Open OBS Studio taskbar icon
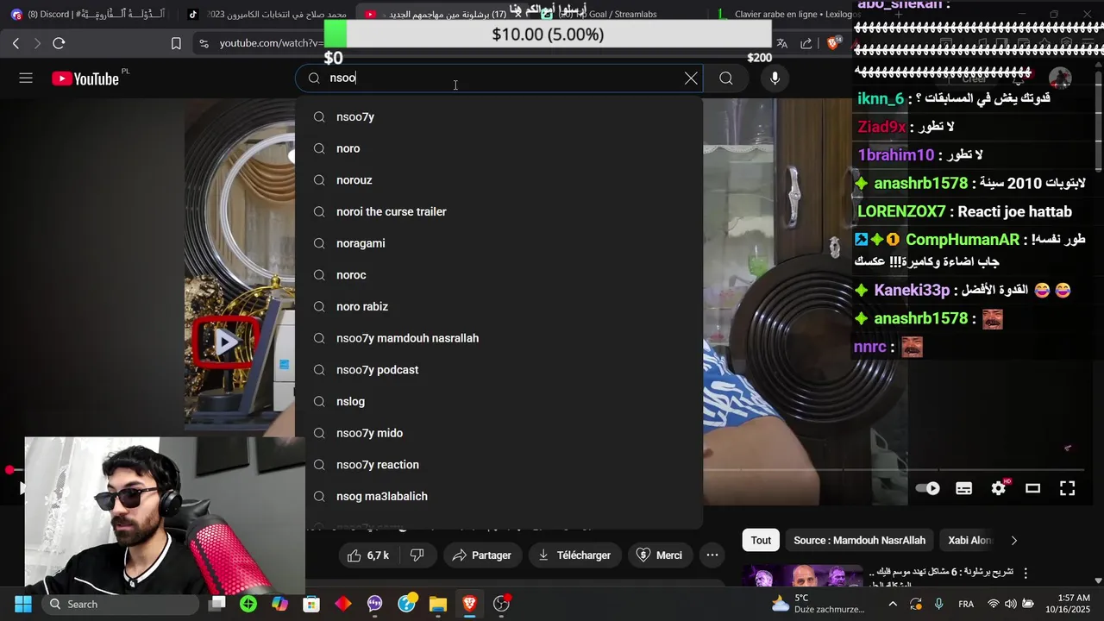Image resolution: width=1104 pixels, height=621 pixels. pyautogui.click(x=501, y=604)
